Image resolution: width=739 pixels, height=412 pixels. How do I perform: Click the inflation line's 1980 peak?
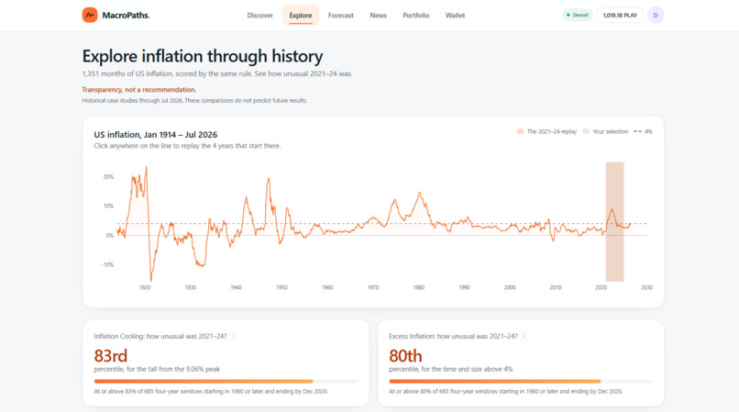pyautogui.click(x=419, y=193)
